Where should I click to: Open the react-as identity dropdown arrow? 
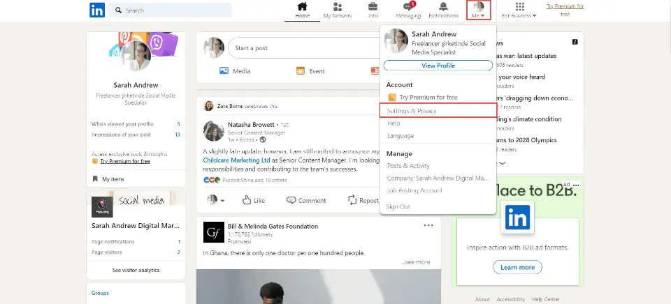pyautogui.click(x=222, y=201)
